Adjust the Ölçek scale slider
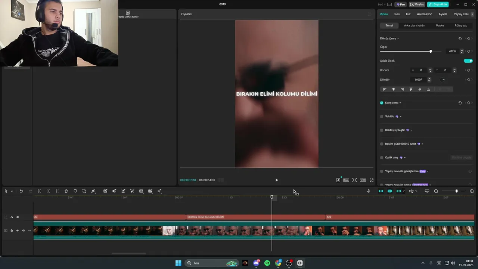This screenshot has width=478, height=269. click(x=431, y=51)
